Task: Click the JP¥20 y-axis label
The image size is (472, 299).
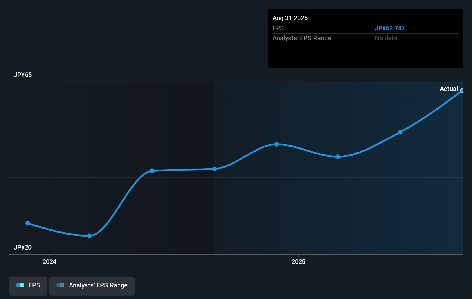Action: click(x=23, y=247)
